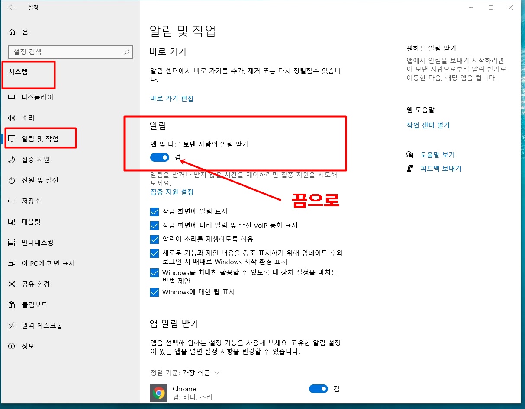Uncheck the Windows 시작 환경 표시 checkbox
The image size is (525, 409).
155,253
